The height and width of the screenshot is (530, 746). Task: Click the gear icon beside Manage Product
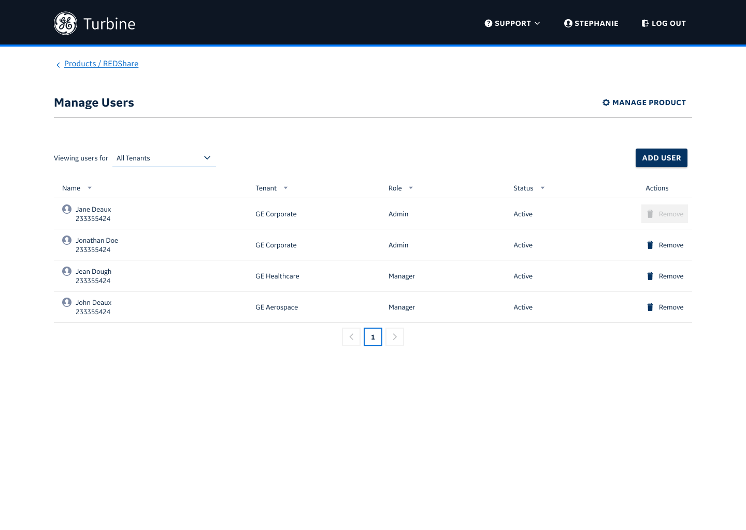coord(606,102)
